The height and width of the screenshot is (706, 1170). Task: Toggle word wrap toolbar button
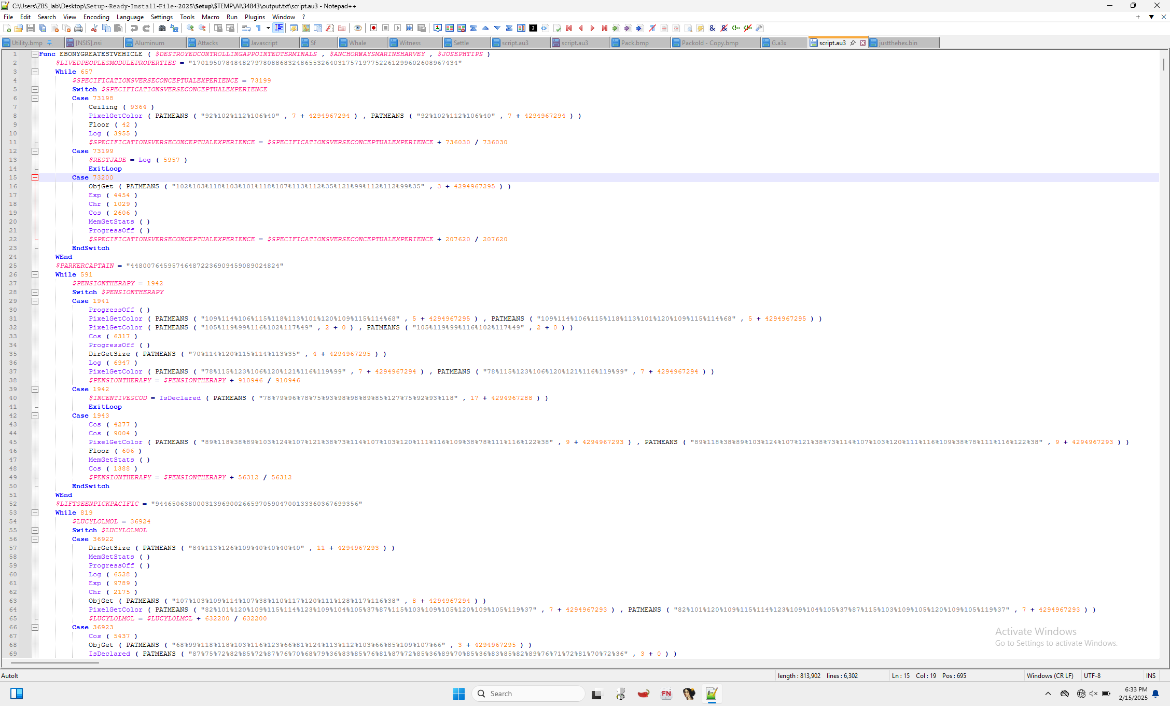pos(246,28)
